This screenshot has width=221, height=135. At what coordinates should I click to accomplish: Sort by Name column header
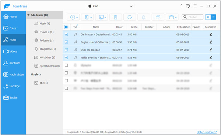coord(96,27)
